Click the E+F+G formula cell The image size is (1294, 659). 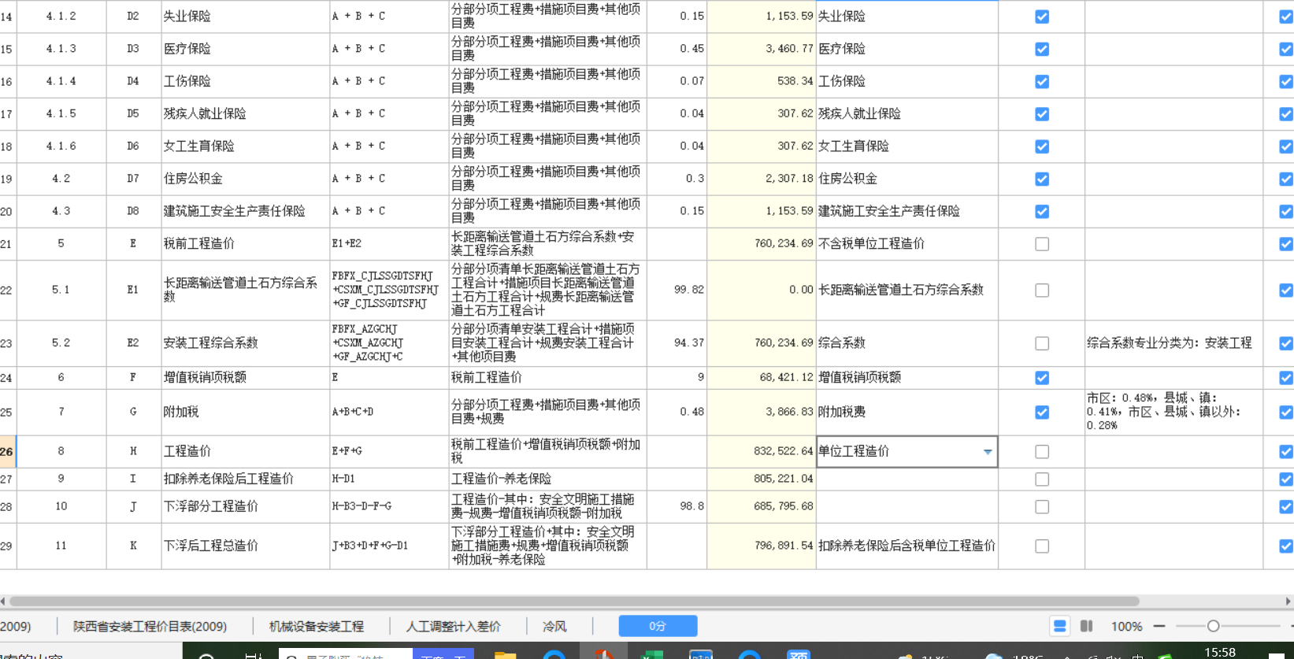pyautogui.click(x=389, y=452)
